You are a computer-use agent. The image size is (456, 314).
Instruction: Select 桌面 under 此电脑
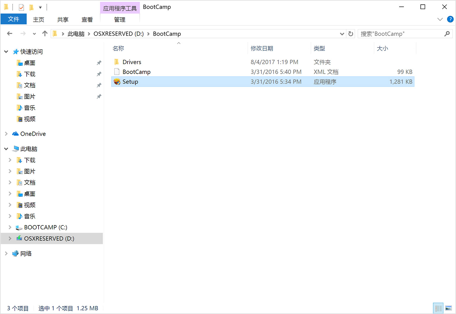point(30,194)
